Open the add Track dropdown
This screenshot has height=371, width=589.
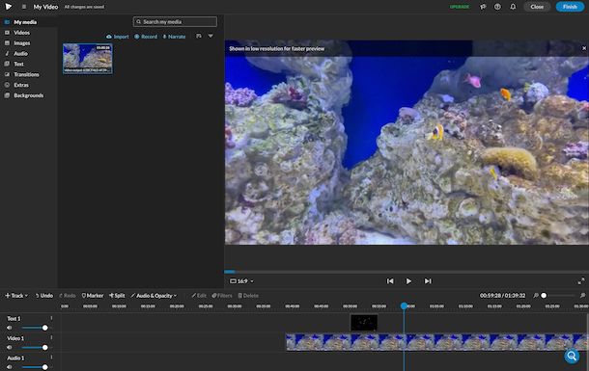click(x=16, y=296)
